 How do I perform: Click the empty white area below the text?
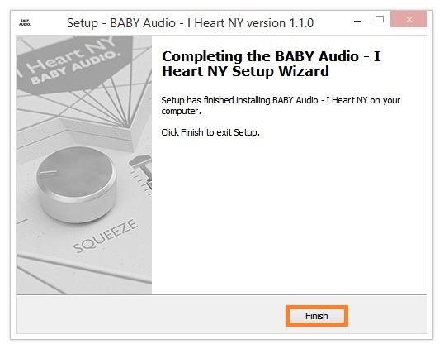tap(289, 216)
